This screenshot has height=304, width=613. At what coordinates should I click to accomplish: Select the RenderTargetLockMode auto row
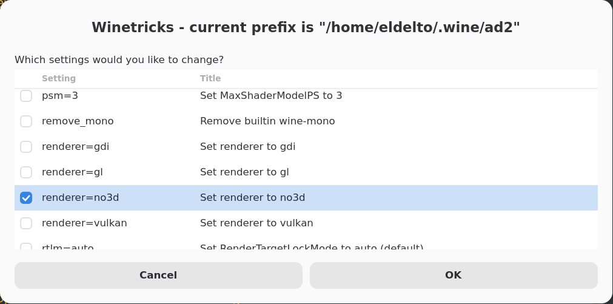tap(312, 246)
